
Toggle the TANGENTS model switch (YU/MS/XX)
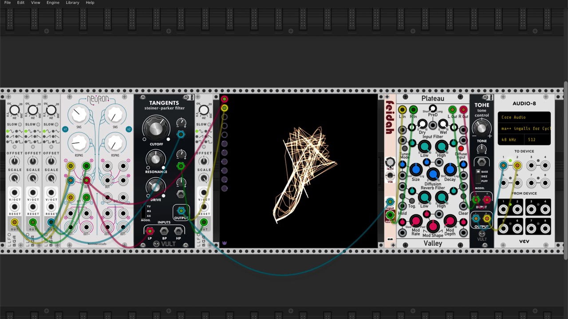(x=144, y=211)
